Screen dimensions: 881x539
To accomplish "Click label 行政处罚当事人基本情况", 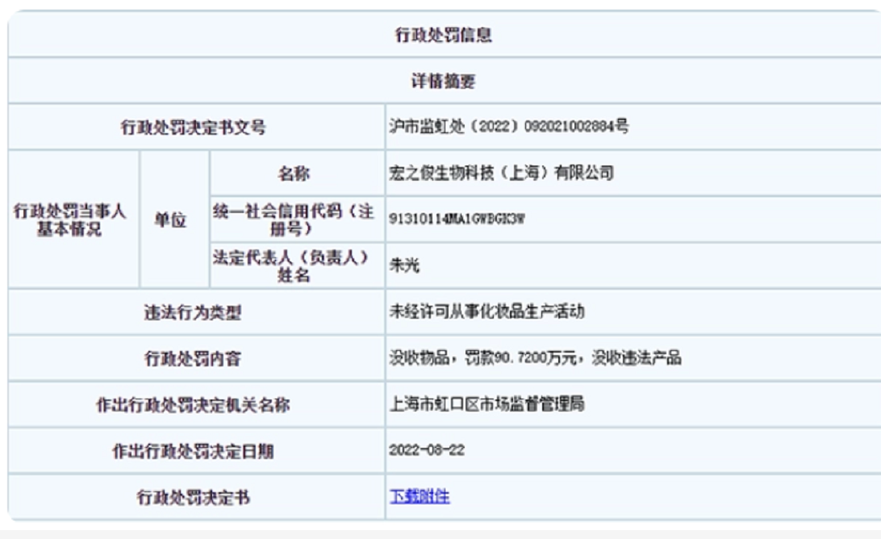I will click(69, 219).
